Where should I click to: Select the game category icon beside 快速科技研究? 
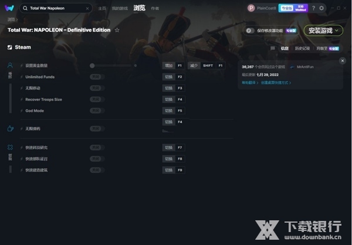[x=10, y=147]
